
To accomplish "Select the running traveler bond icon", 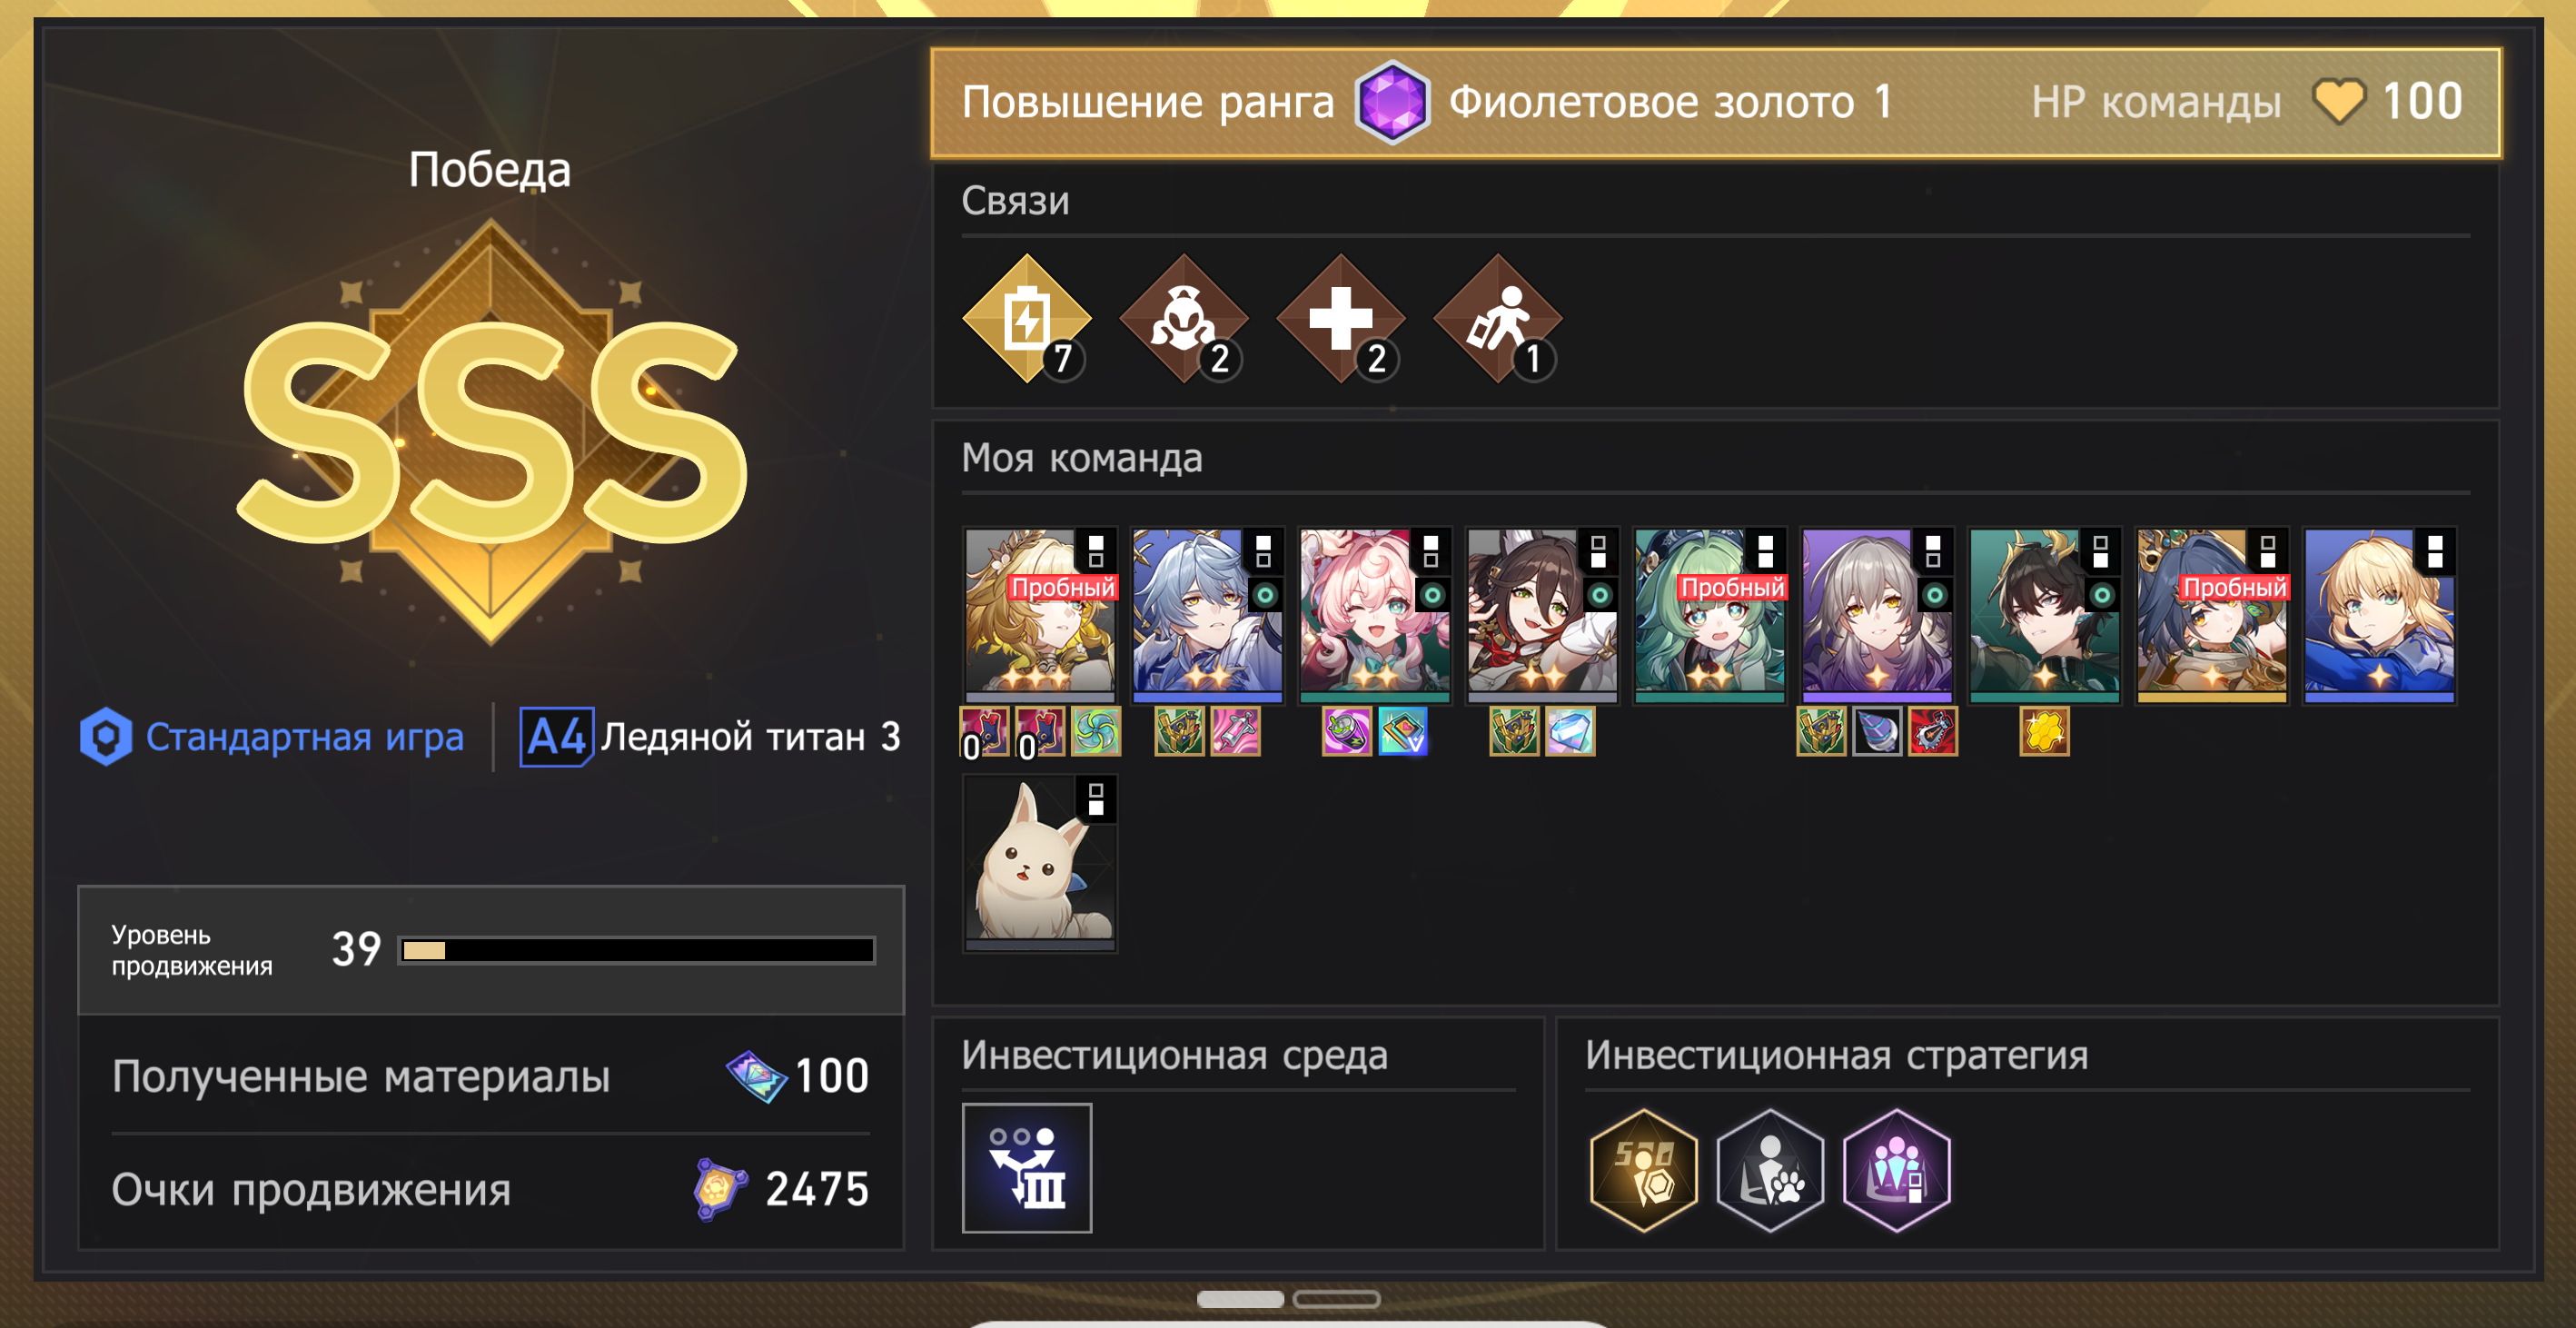I will (1498, 319).
